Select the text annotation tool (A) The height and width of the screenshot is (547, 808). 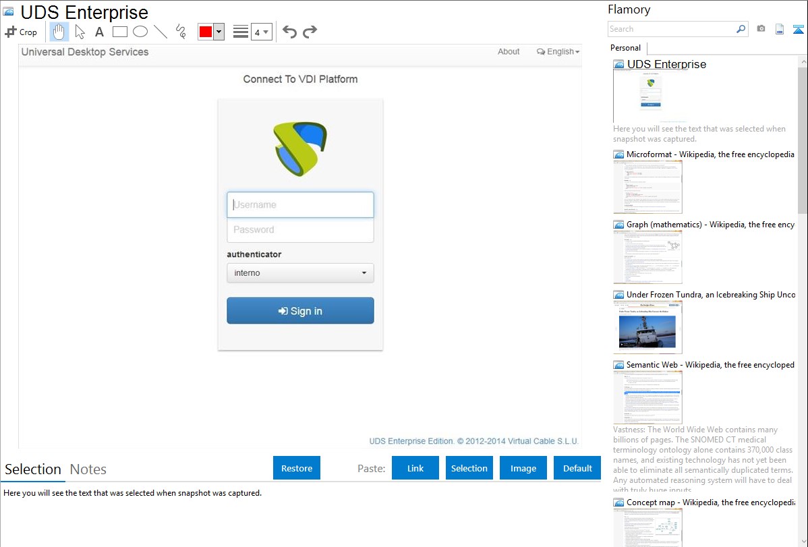point(99,32)
